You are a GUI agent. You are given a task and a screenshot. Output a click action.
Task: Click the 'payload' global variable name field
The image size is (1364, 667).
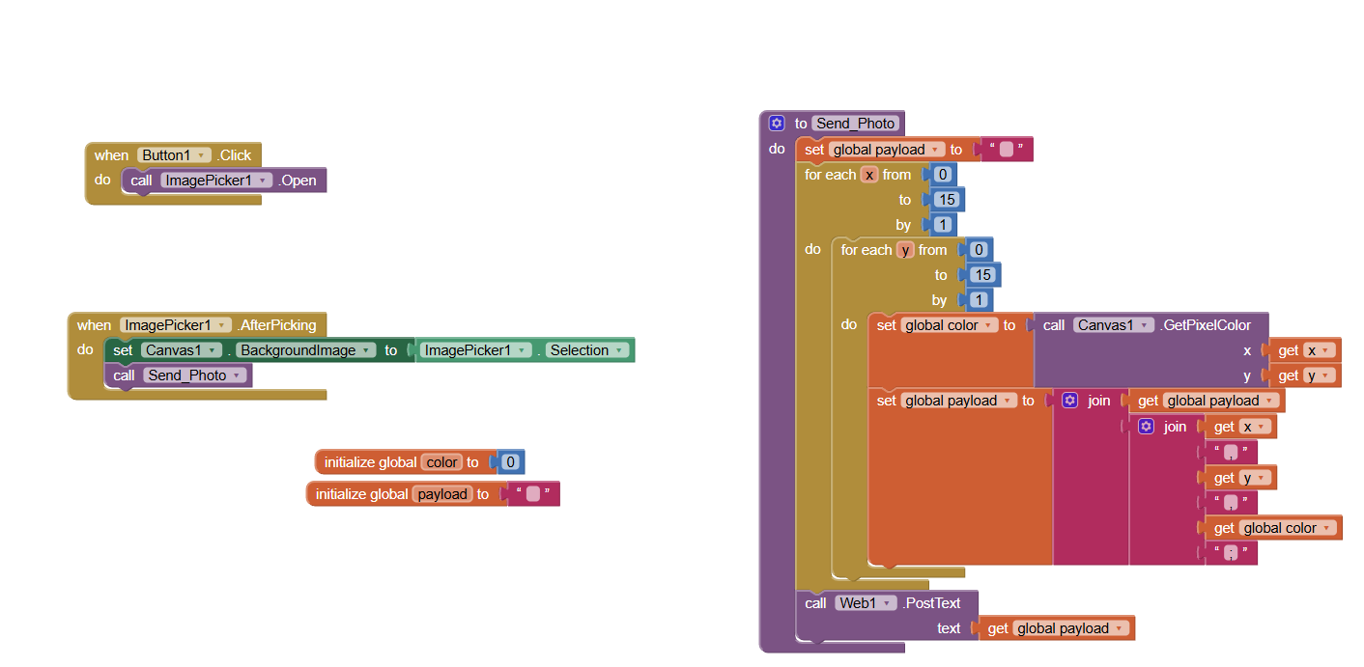[x=442, y=494]
